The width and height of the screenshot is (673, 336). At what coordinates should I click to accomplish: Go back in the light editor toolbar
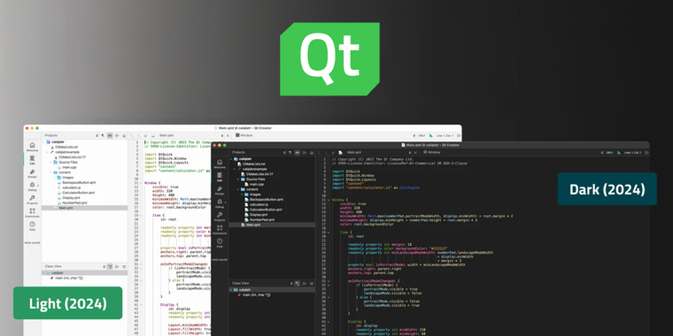(132, 135)
